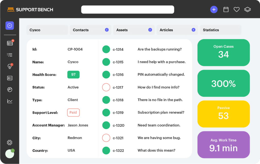The width and height of the screenshot is (260, 164).
Task: Collapse the sidebar with the chevron-up button
Action: (10, 26)
